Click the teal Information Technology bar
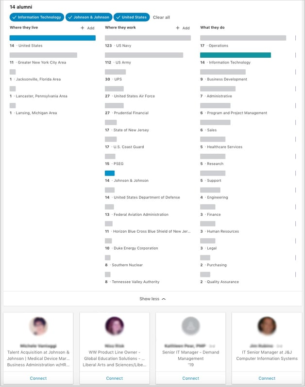The width and height of the screenshot is (305, 387). point(236,55)
